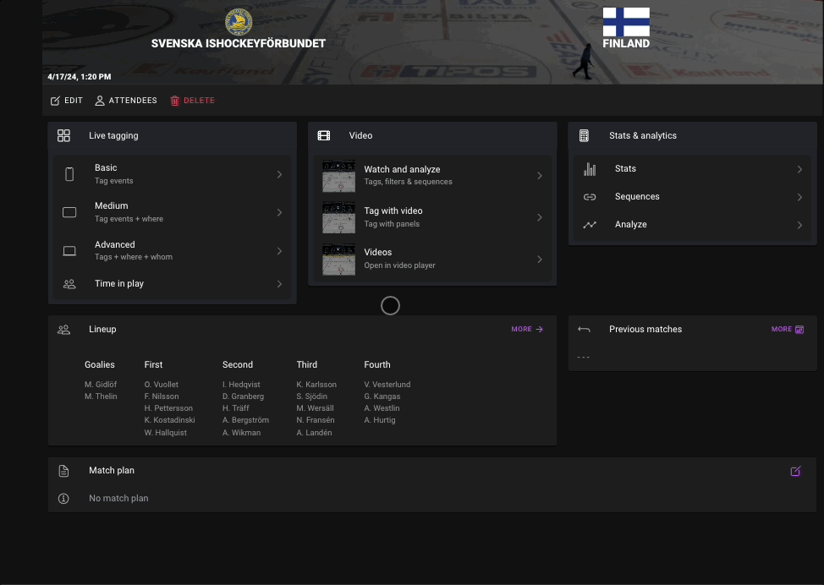Viewport: 824px width, 585px height.
Task: Click the purple edit pencil on Match plan
Action: point(795,470)
